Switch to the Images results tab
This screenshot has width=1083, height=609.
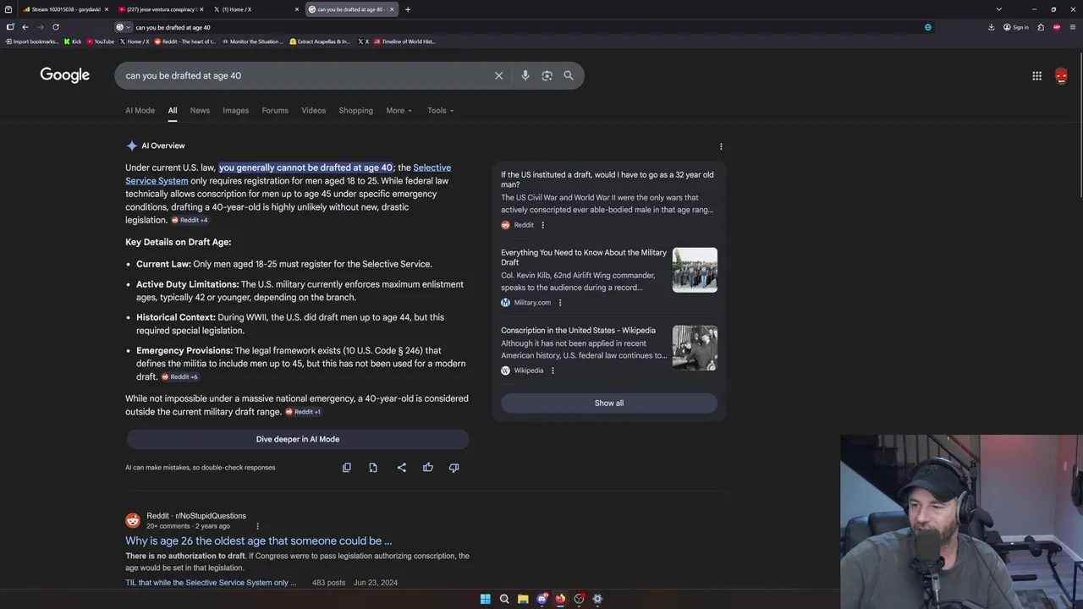coord(235,110)
